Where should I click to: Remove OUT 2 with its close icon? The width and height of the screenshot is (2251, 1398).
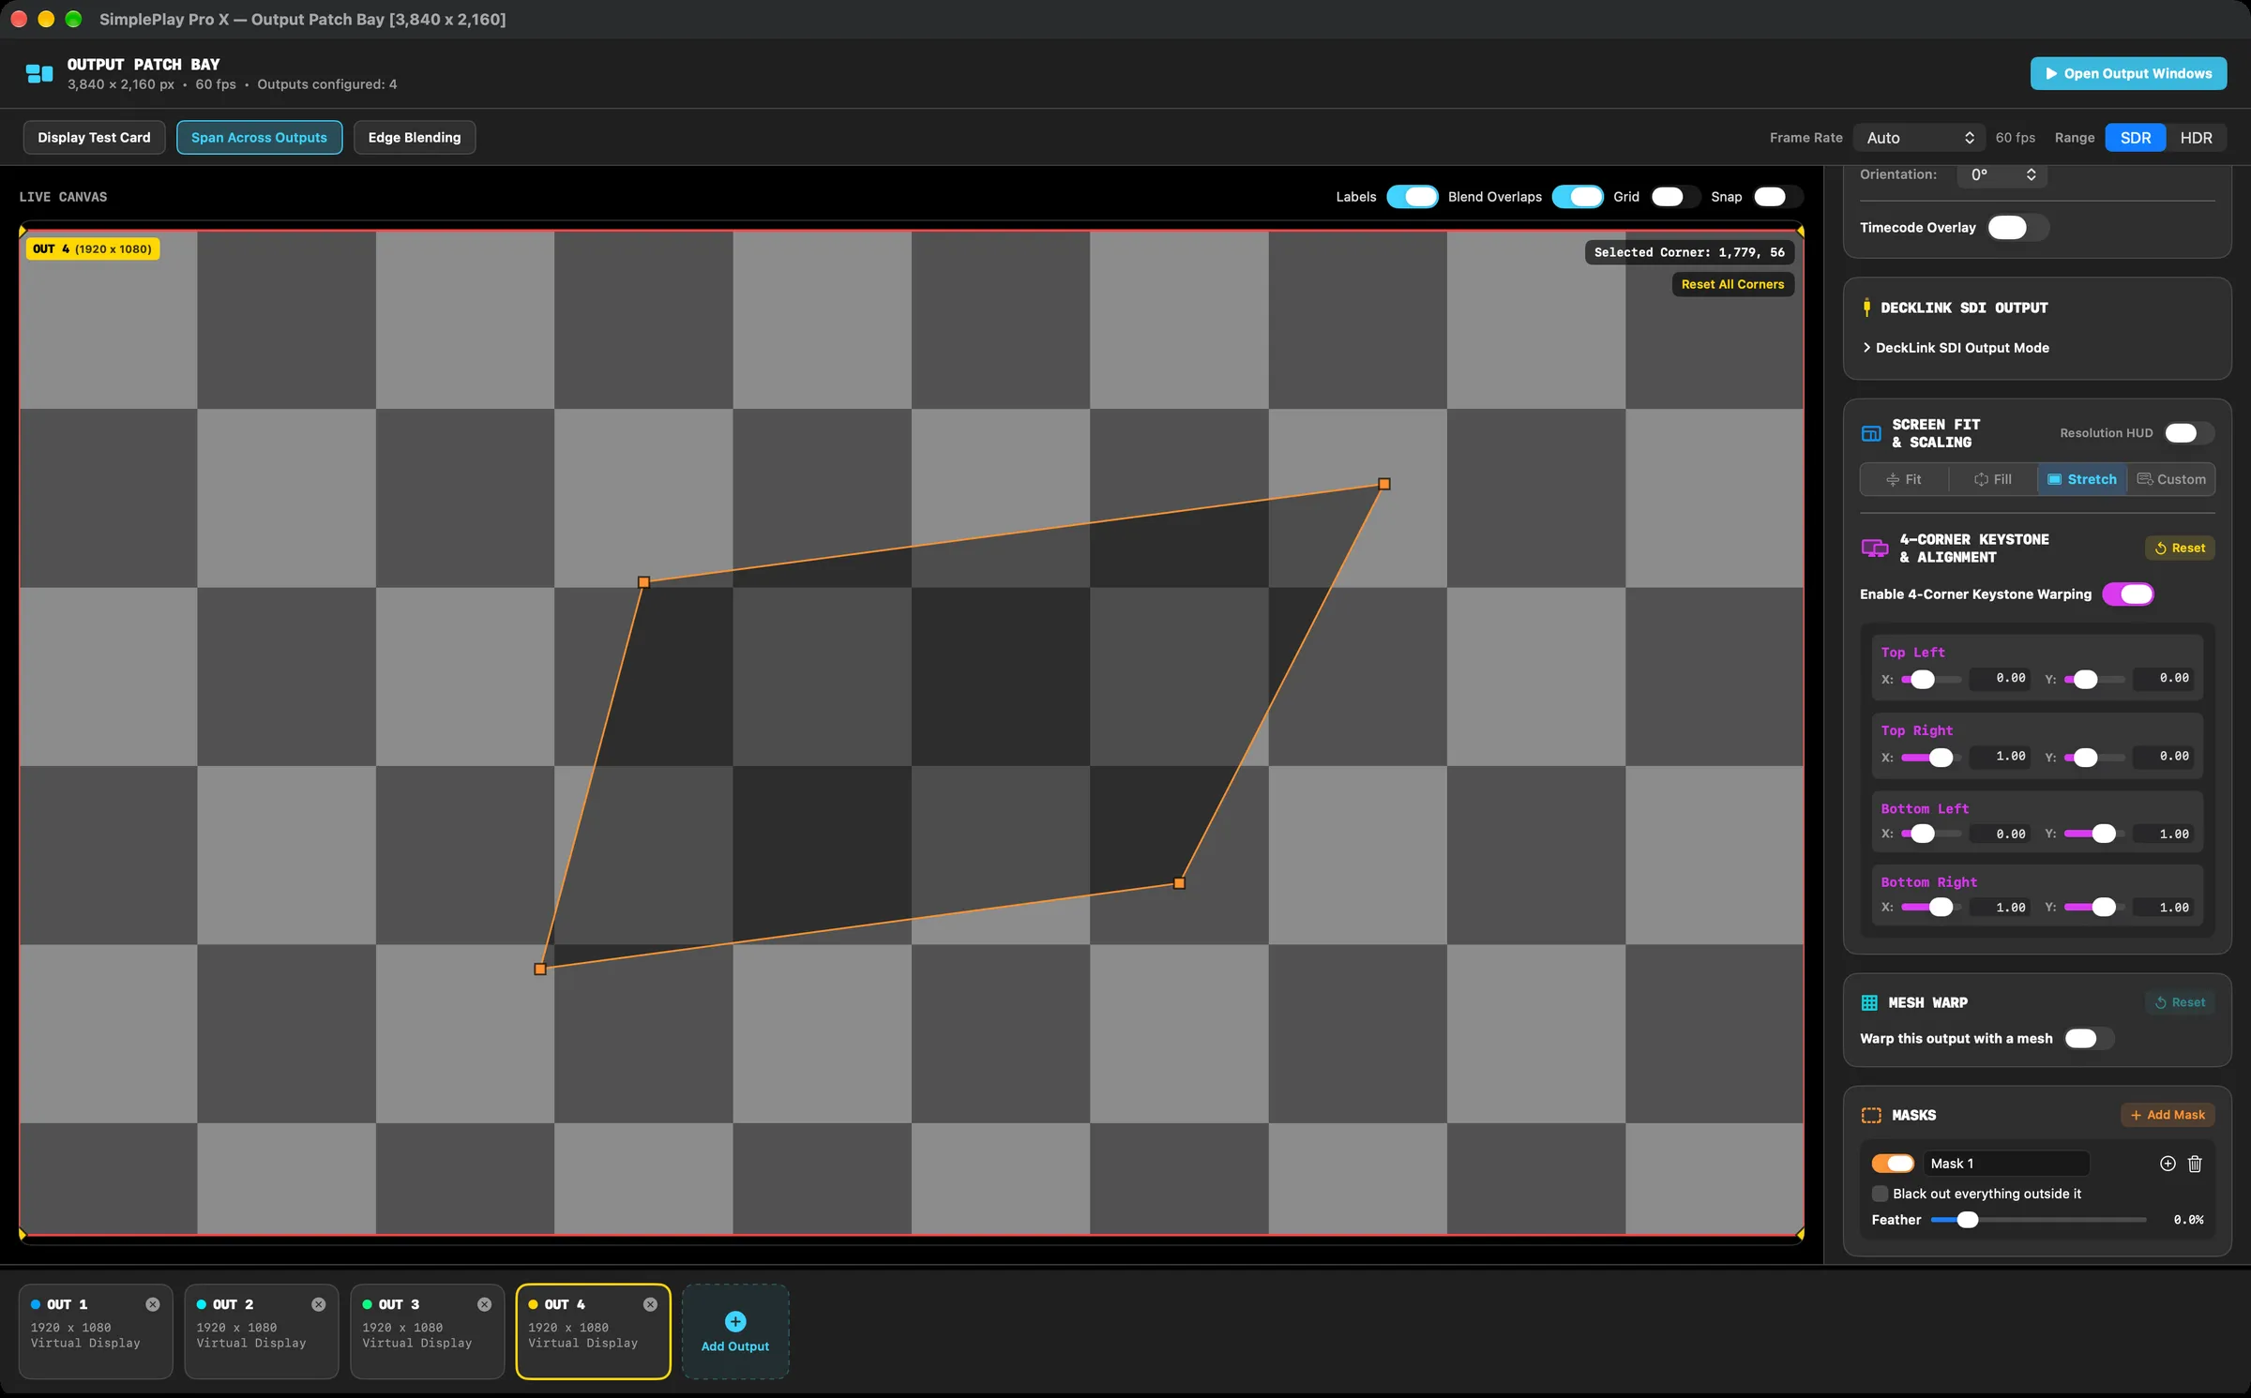point(319,1304)
